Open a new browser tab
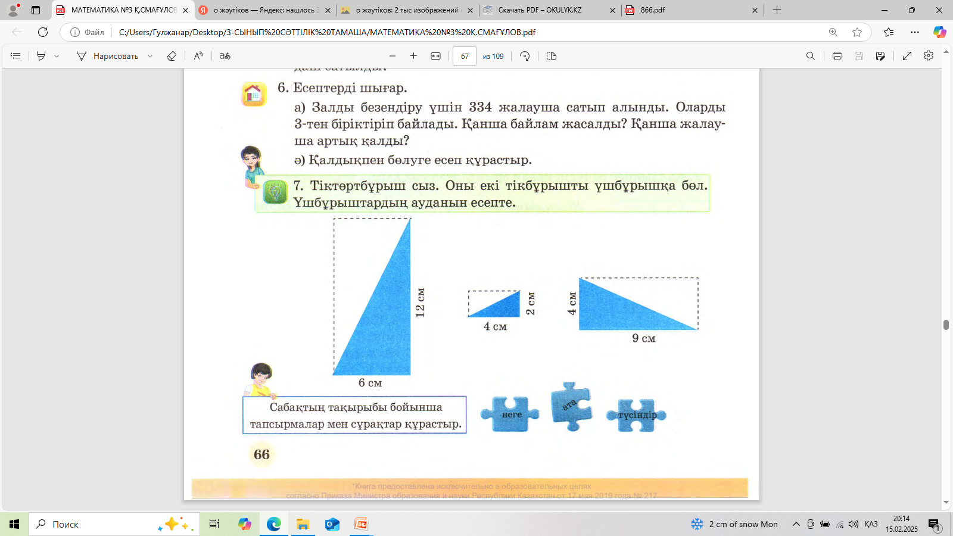 (x=777, y=10)
